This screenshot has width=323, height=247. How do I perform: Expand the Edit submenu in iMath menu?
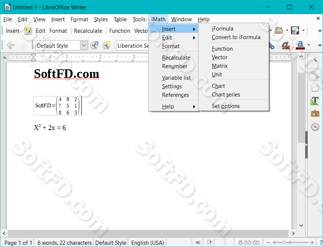173,38
